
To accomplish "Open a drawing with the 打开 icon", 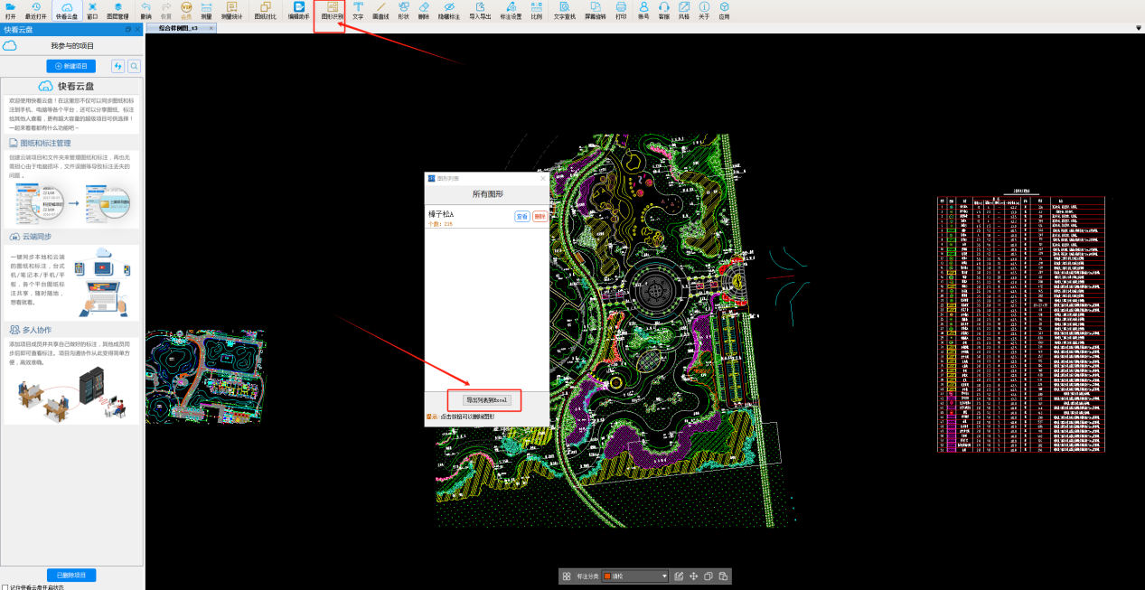I will [10, 10].
